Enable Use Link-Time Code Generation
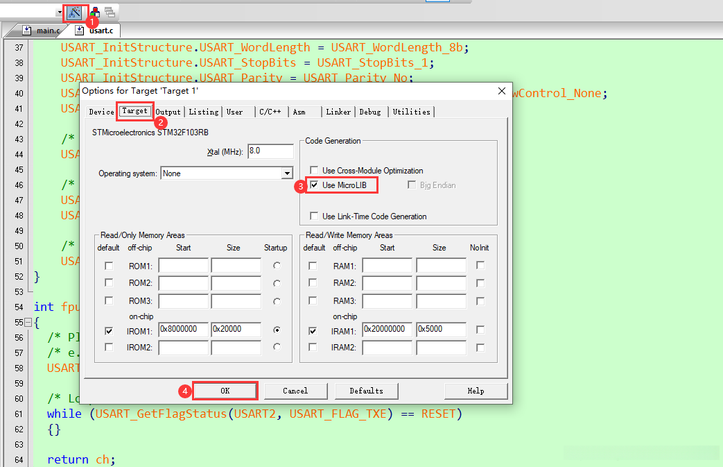Screen dimensions: 723x467 click(314, 216)
